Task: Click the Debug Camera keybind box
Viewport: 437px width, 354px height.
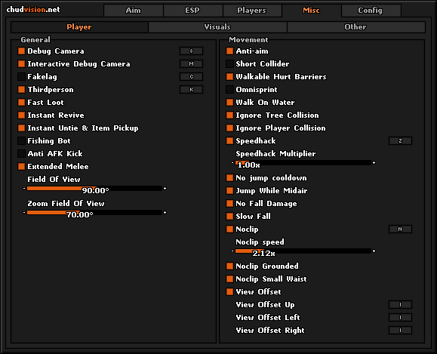Action: [191, 51]
